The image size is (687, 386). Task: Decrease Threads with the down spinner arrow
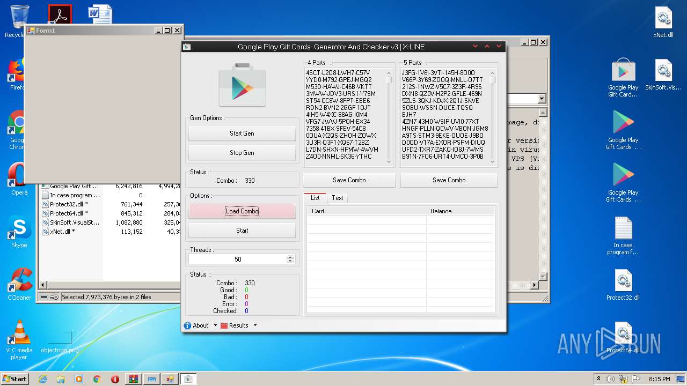click(x=290, y=261)
